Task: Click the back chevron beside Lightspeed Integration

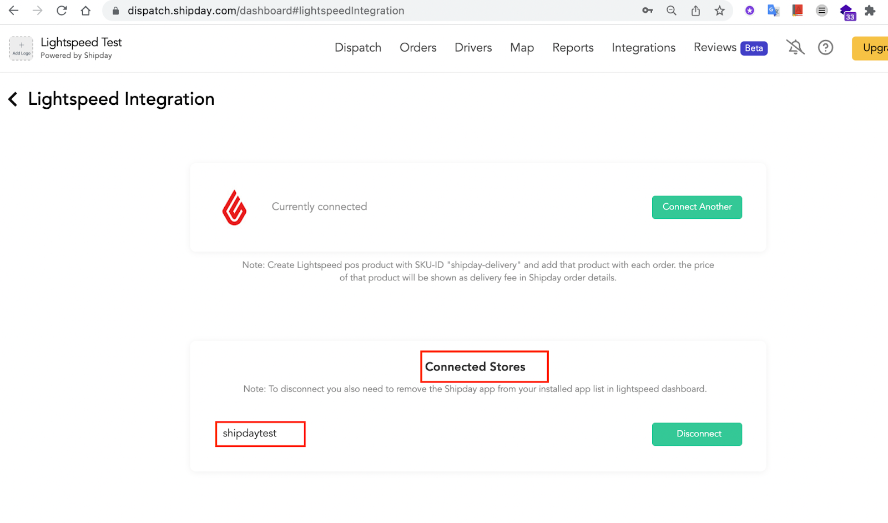Action: [13, 99]
